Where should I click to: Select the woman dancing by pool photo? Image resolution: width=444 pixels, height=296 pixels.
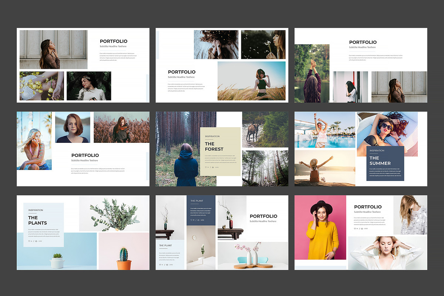325,129
